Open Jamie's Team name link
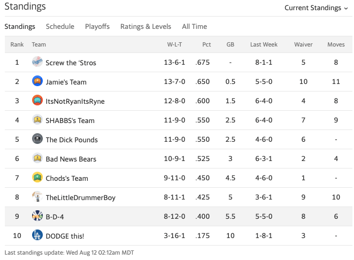Screen dimensions: 354x260 (x=66, y=82)
